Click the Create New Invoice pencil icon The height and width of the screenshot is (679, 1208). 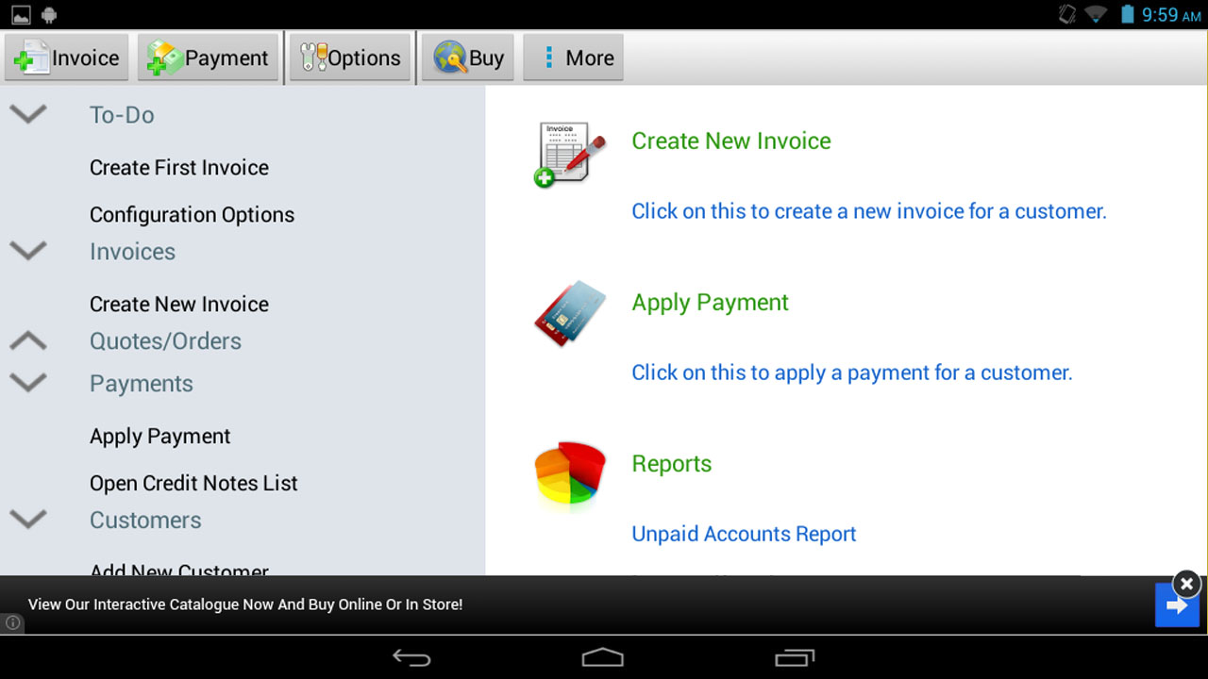tap(564, 151)
